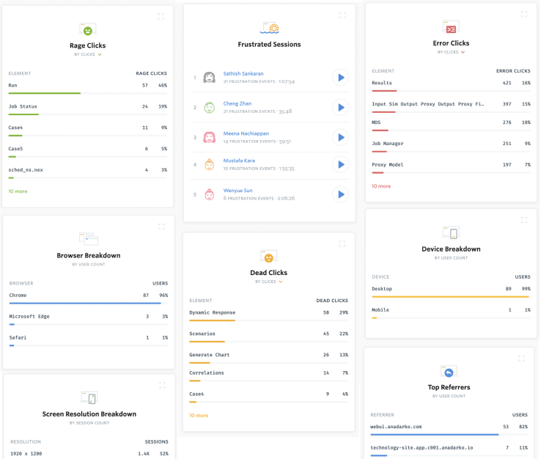This screenshot has height=459, width=541.
Task: Select the Safari browser row
Action: [x=88, y=340]
